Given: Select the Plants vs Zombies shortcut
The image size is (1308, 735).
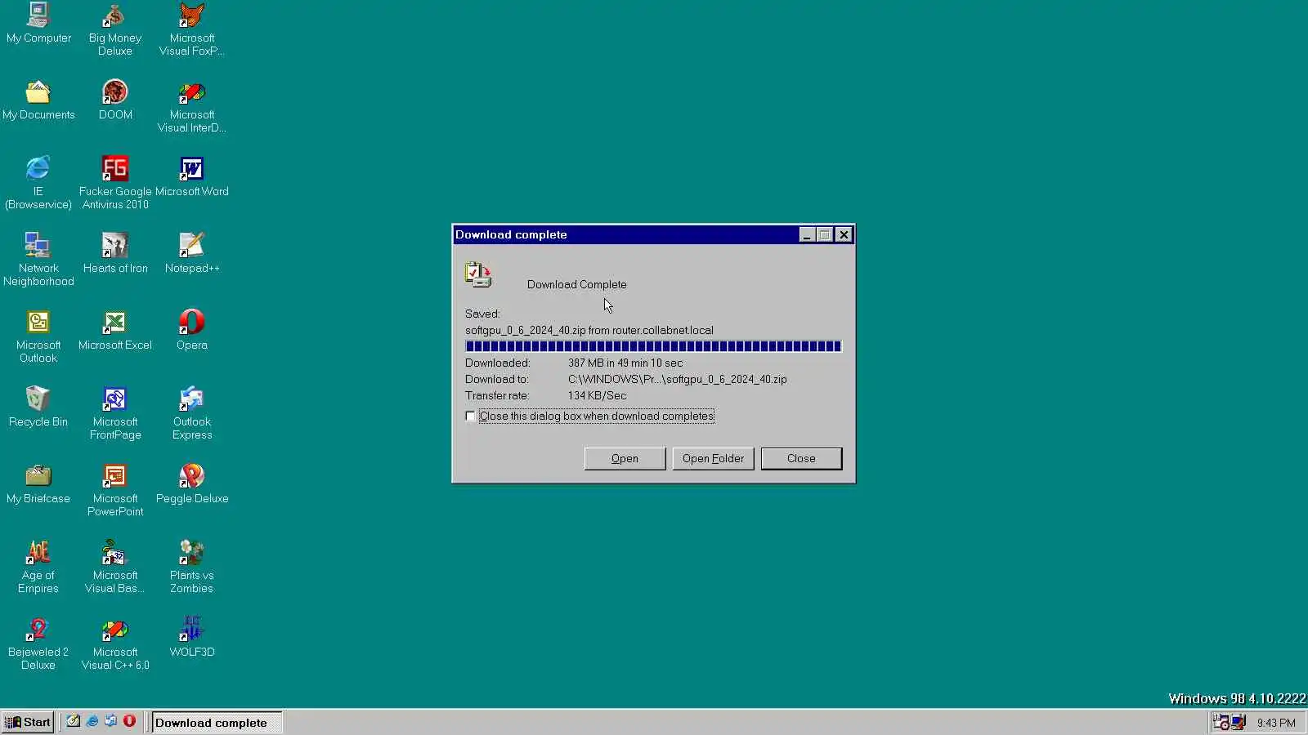Looking at the screenshot, I should (x=192, y=566).
